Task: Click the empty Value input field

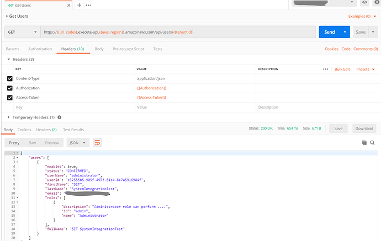Action: [x=195, y=107]
